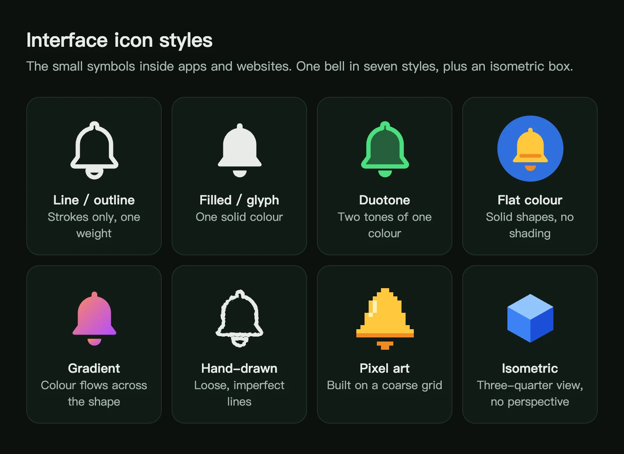Click 'Strokes only, one weight' description
Screen dimensions: 624x454
pyautogui.click(x=94, y=225)
